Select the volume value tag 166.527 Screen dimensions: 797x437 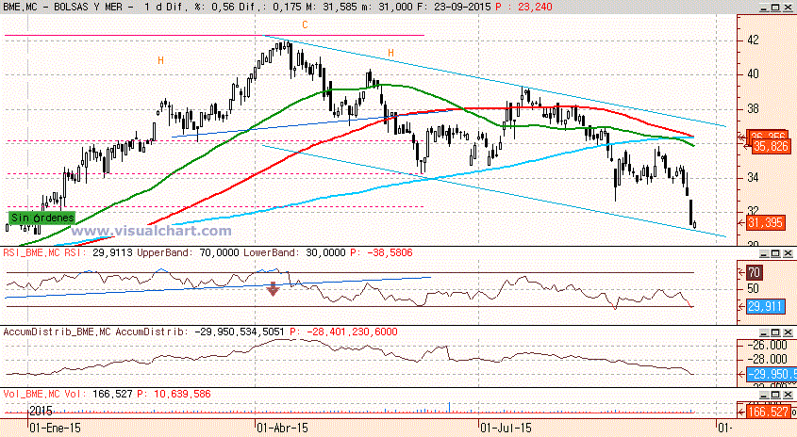tap(768, 412)
